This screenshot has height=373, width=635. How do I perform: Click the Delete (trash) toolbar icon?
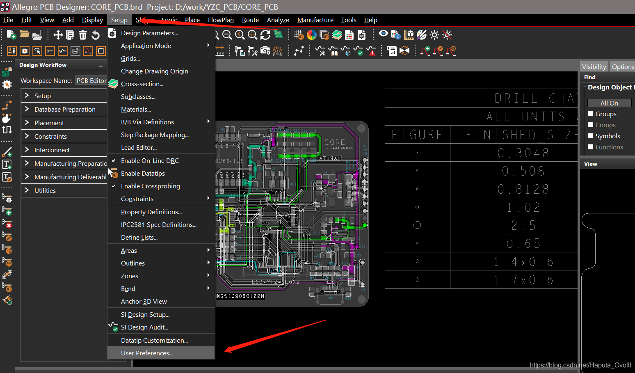[x=83, y=35]
